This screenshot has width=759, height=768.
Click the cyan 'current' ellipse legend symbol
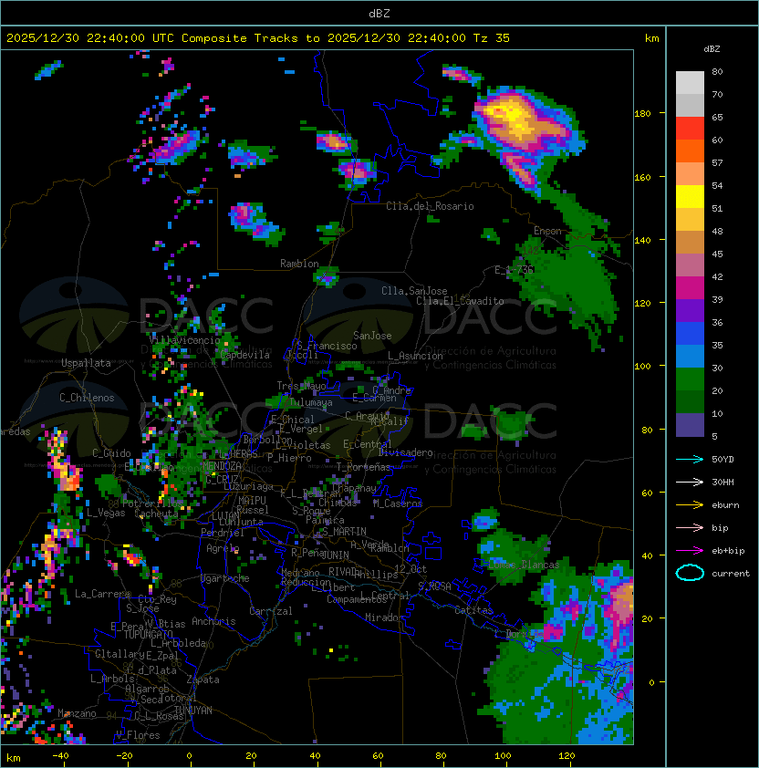tap(690, 573)
